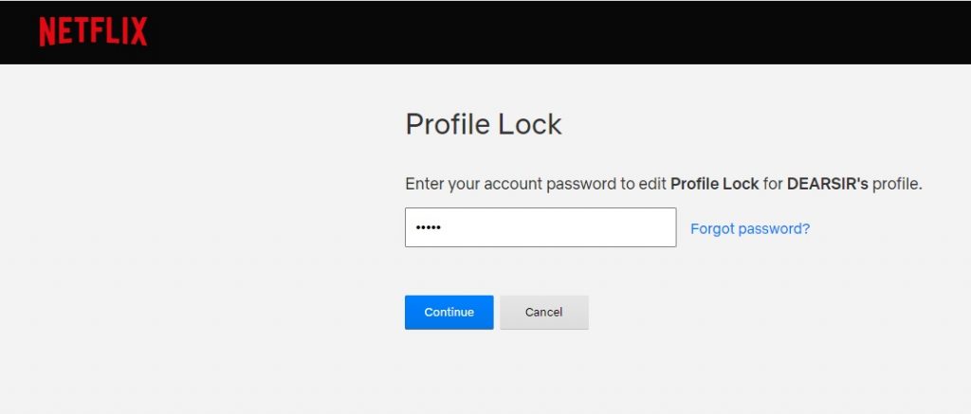The height and width of the screenshot is (414, 971).
Task: Click the word "profile." ending the instruction
Action: [897, 185]
